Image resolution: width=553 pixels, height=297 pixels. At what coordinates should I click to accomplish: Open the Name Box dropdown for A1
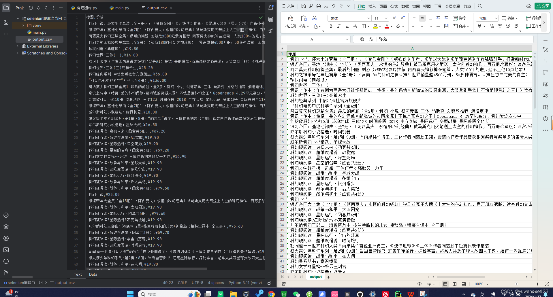[x=347, y=39]
